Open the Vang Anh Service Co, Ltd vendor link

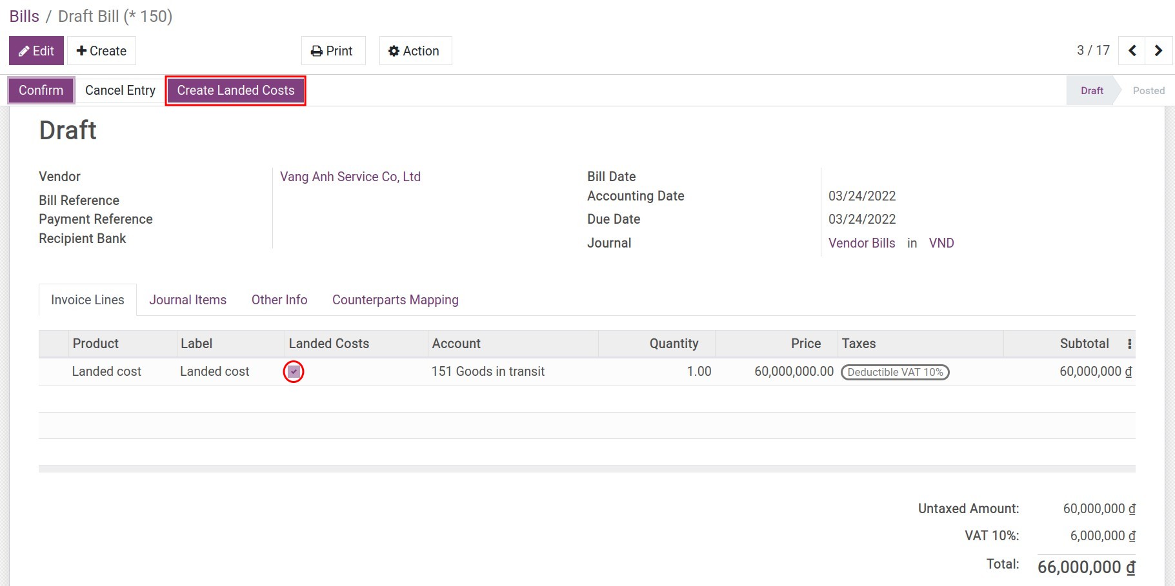350,176
